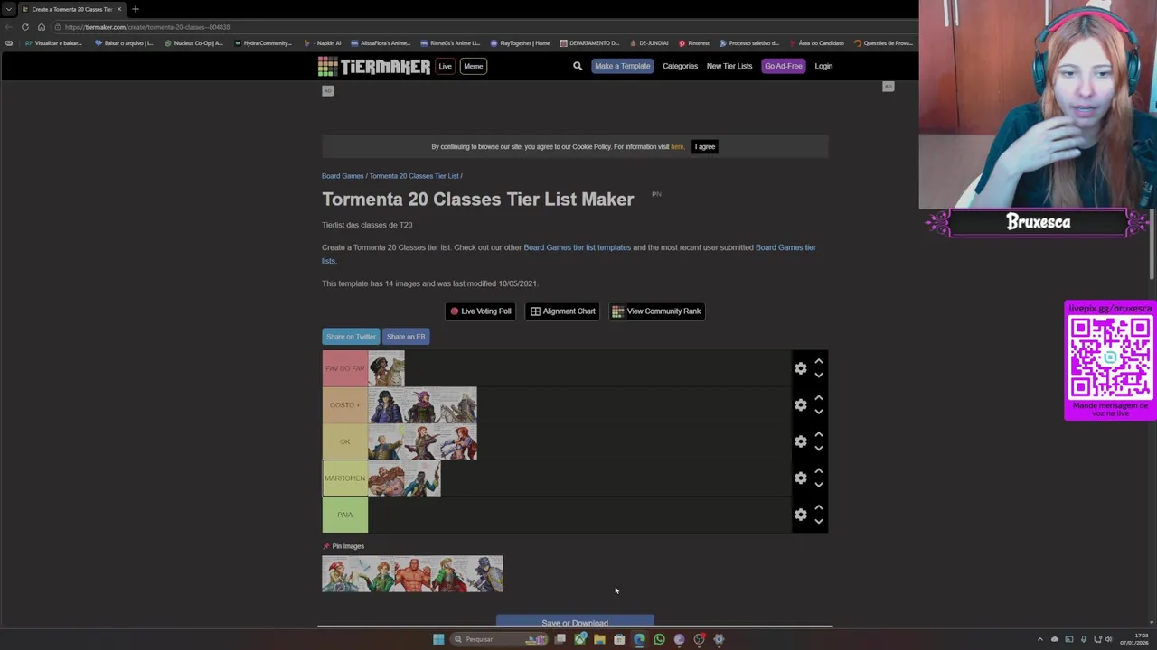Select first character image in GOSTO + row
The height and width of the screenshot is (650, 1157).
(x=386, y=405)
